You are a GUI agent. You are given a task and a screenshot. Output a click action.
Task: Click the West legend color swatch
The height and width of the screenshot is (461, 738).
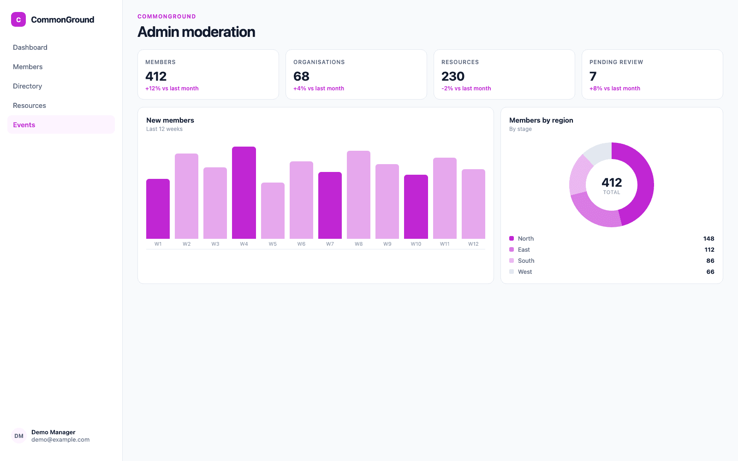click(x=512, y=272)
